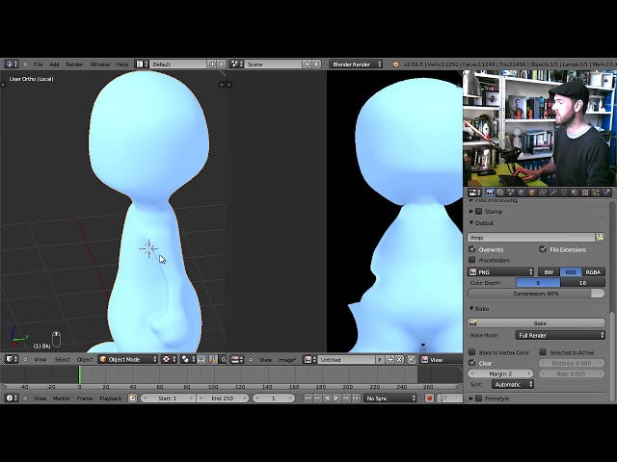Click 3D View editor type icon
This screenshot has width=617, height=462.
click(12, 359)
